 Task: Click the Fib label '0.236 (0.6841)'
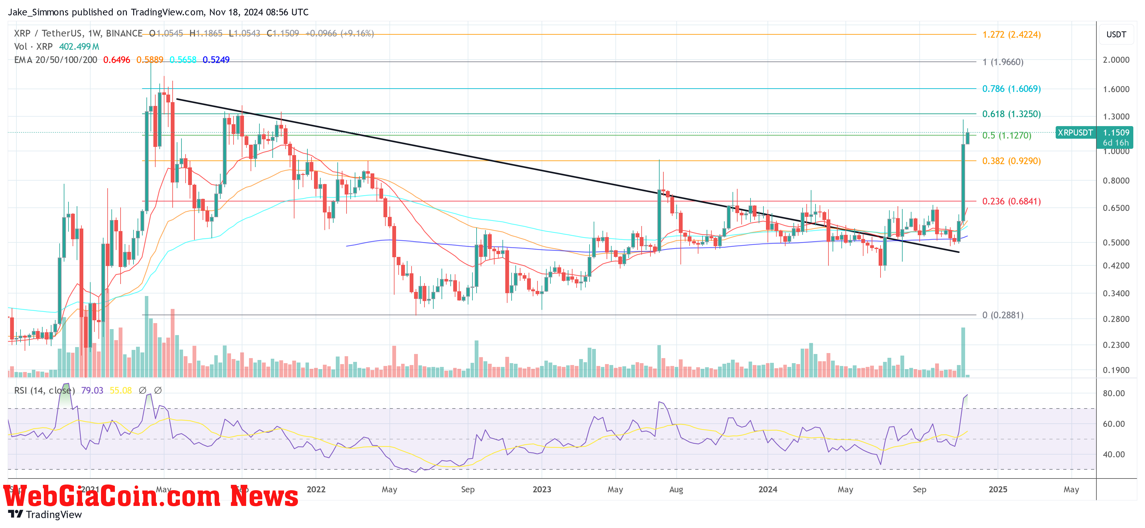tap(1012, 202)
